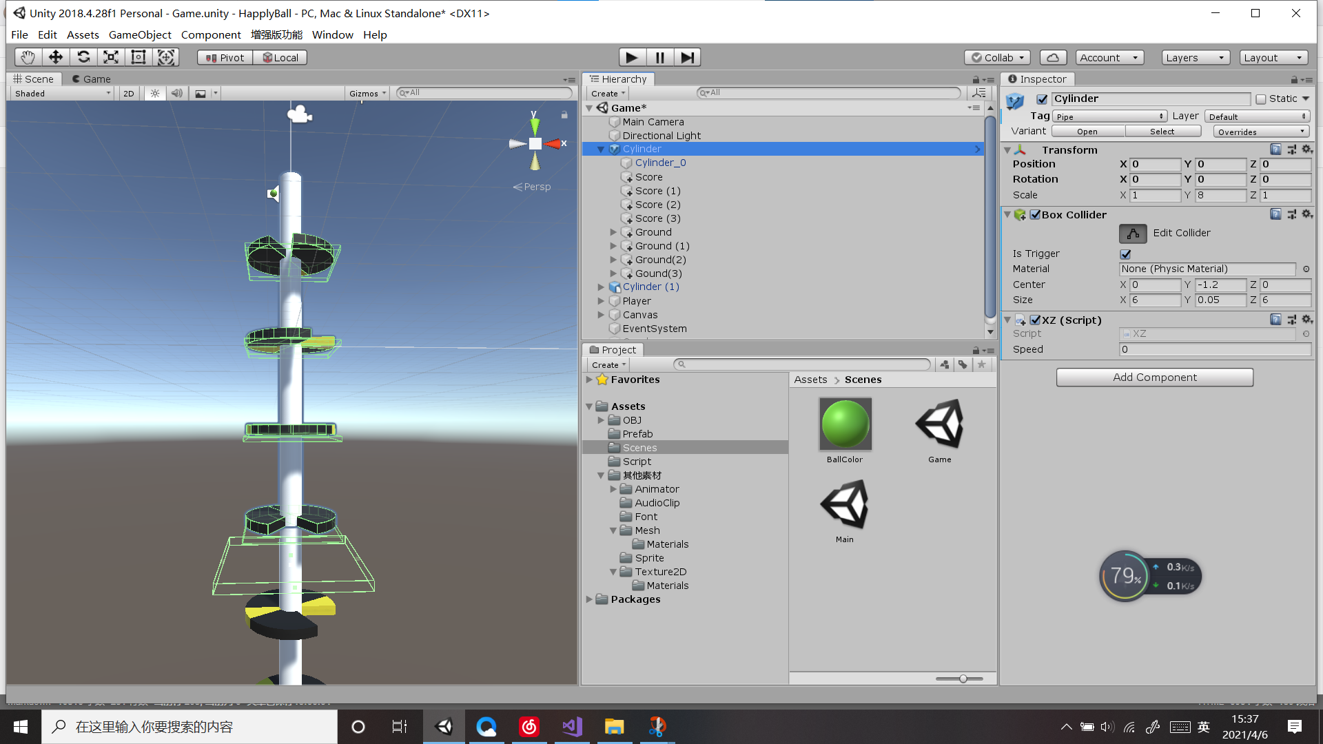Select the Rotate tool
This screenshot has height=744, width=1323.
point(83,57)
